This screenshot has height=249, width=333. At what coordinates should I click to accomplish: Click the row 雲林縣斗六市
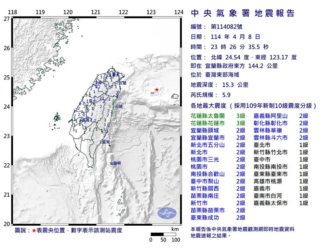pyautogui.click(x=281, y=138)
